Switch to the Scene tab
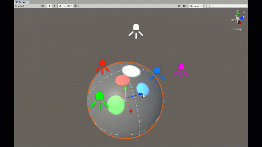Image resolution: width=262 pixels, height=147 pixels. click(x=22, y=2)
